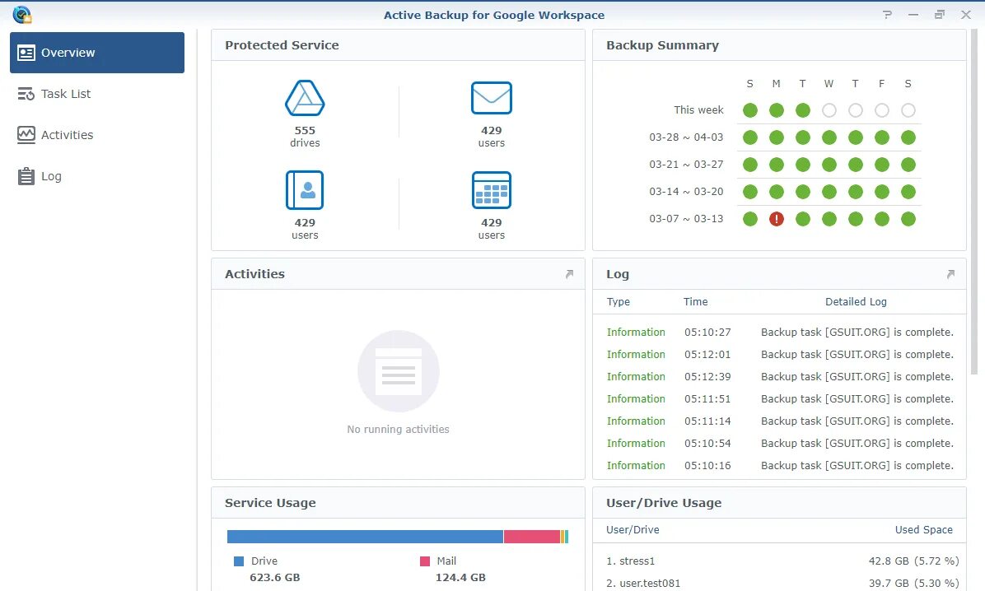985x591 pixels.
Task: Click This week Sunday green status dot
Action: tap(750, 110)
